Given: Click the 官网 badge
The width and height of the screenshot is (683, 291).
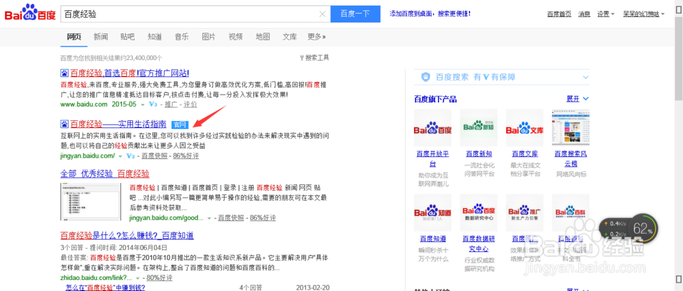Looking at the screenshot, I should 179,124.
